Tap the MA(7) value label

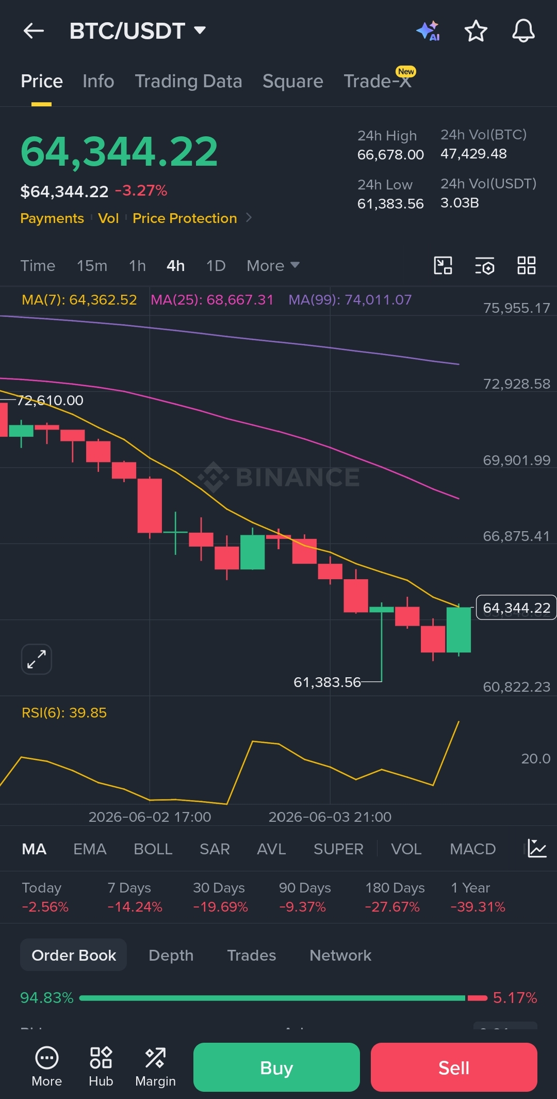(79, 299)
